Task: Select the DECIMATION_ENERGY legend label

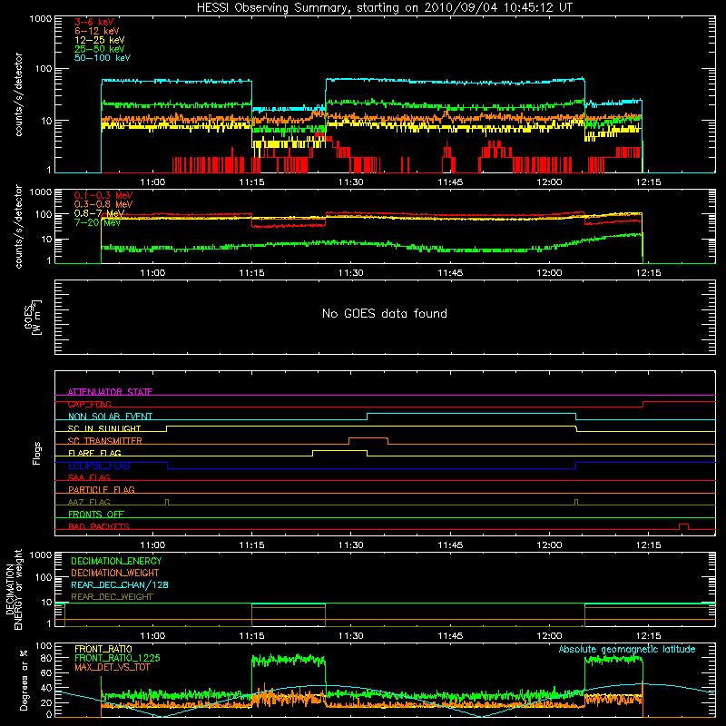Action: point(116,561)
